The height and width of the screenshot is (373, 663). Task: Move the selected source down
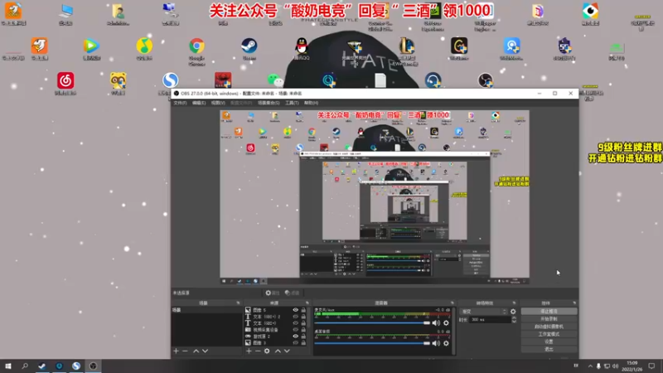pos(287,351)
